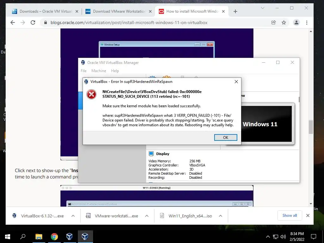Screen dimensions: 324x243
Task: Open Google Chrome from the taskbar
Action: 54,236
